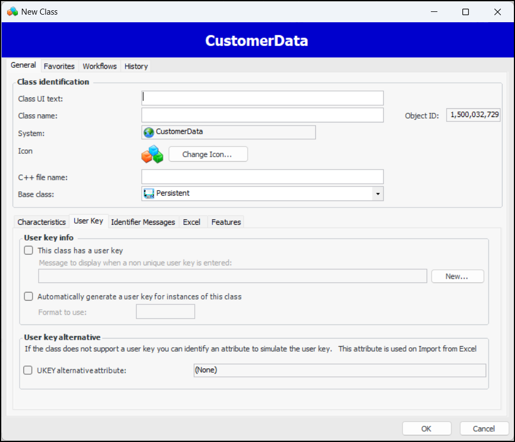This screenshot has width=515, height=442.
Task: Click the Persistent base class icon
Action: click(x=149, y=193)
